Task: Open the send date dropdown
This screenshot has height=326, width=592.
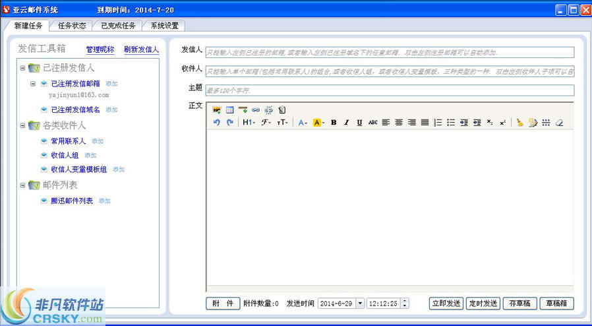Action: 360,304
